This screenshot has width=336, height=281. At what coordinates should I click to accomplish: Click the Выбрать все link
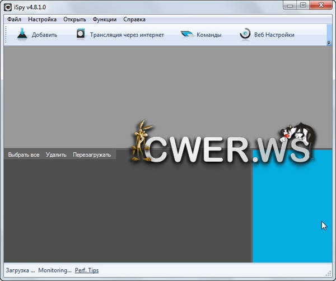coord(23,154)
